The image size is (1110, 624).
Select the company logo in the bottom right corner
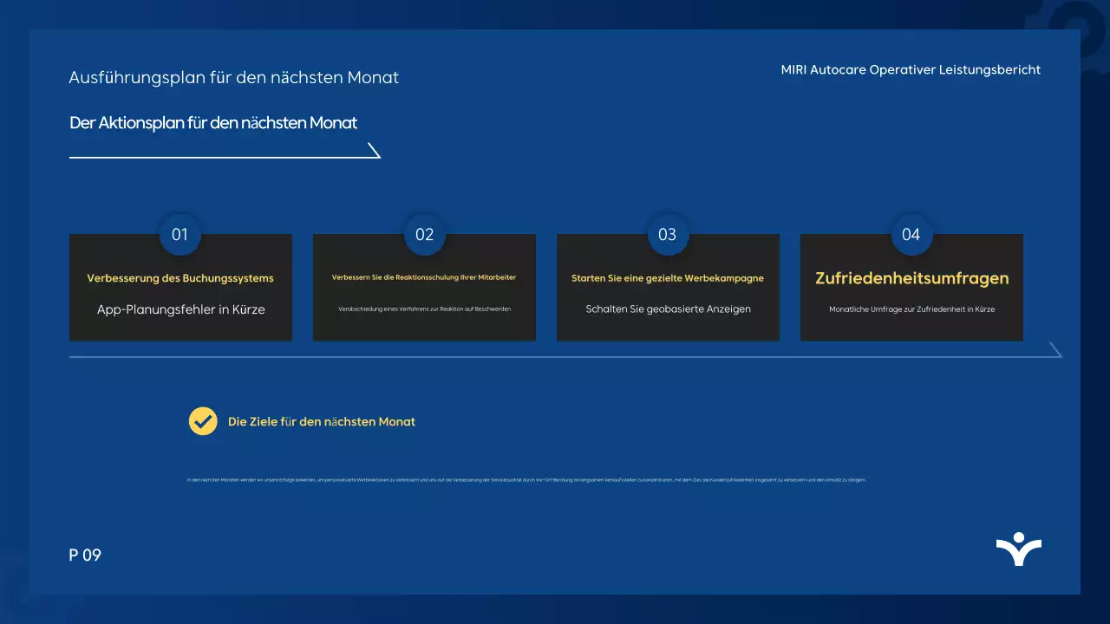(1019, 549)
